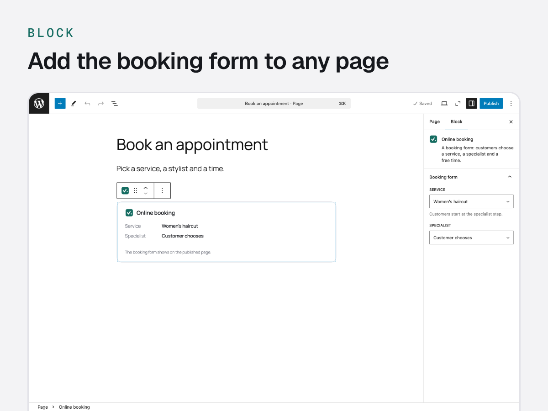
Task: Switch to the Page tab
Action: pos(435,122)
